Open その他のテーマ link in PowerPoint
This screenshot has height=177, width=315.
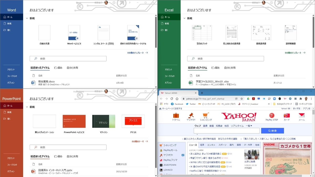pyautogui.click(x=140, y=142)
